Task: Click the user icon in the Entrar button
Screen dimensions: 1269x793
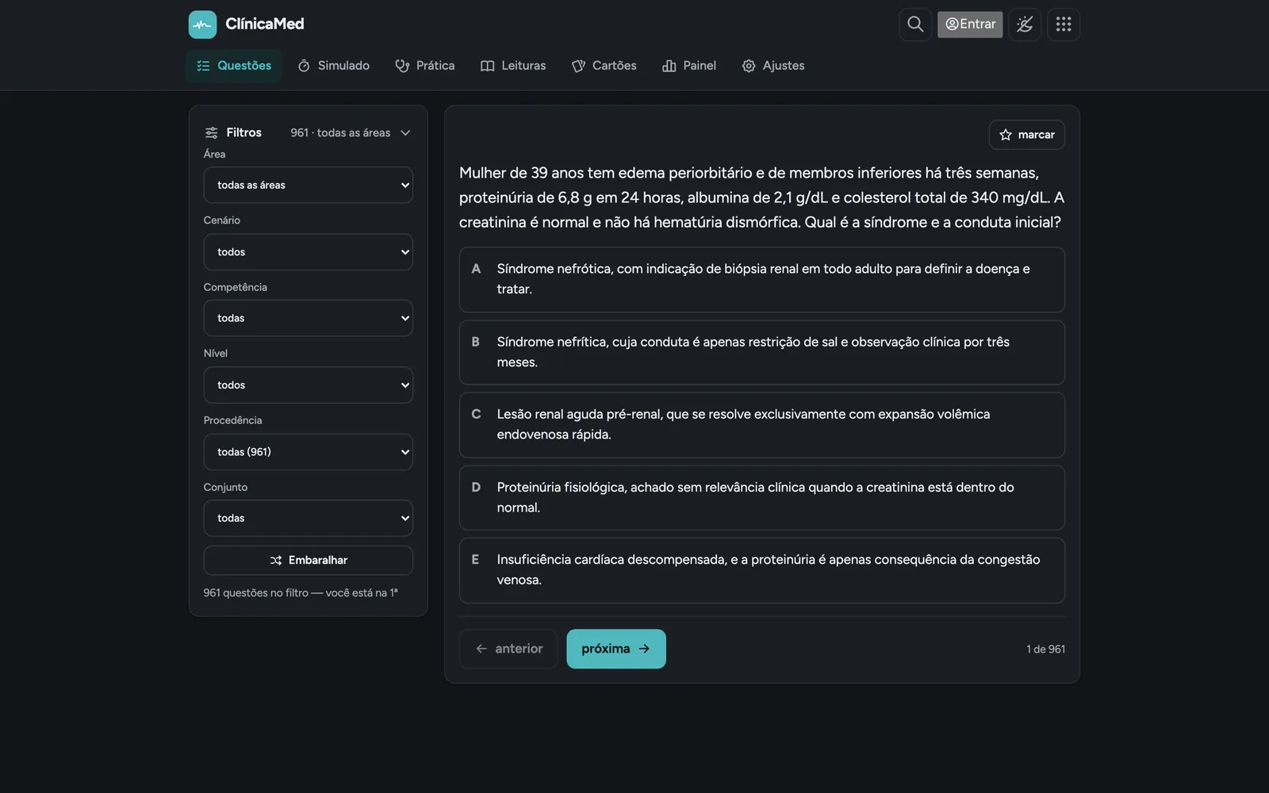Action: (952, 25)
